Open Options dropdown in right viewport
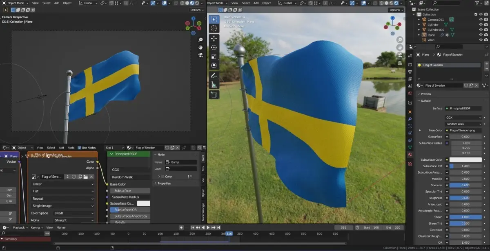The image size is (490, 251). pyautogui.click(x=395, y=10)
